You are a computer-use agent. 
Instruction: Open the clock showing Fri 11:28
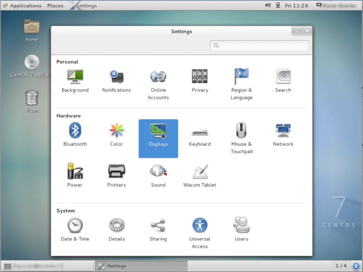coord(296,5)
